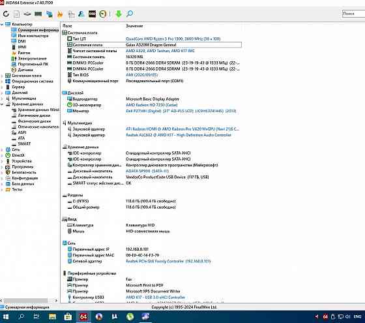Open the sensor clock toolbar icon
Image resolution: width=365 pixels, height=323 pixels.
pos(103,14)
